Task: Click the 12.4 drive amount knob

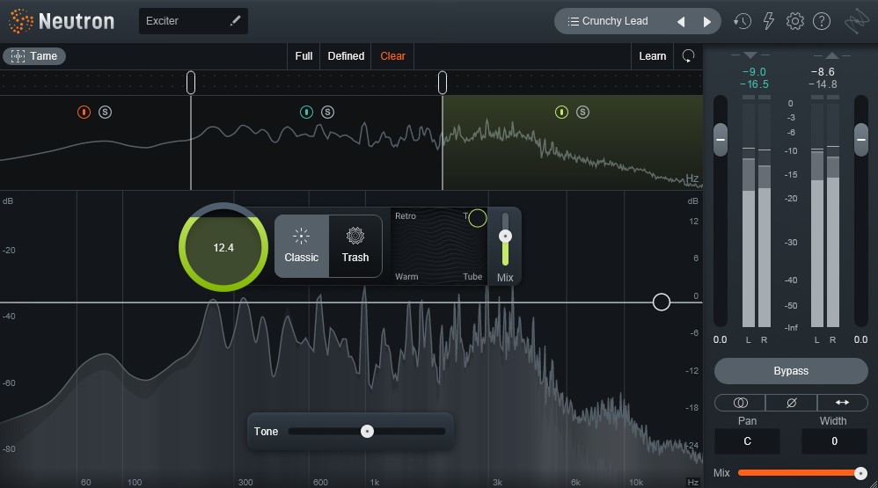Action: point(223,247)
